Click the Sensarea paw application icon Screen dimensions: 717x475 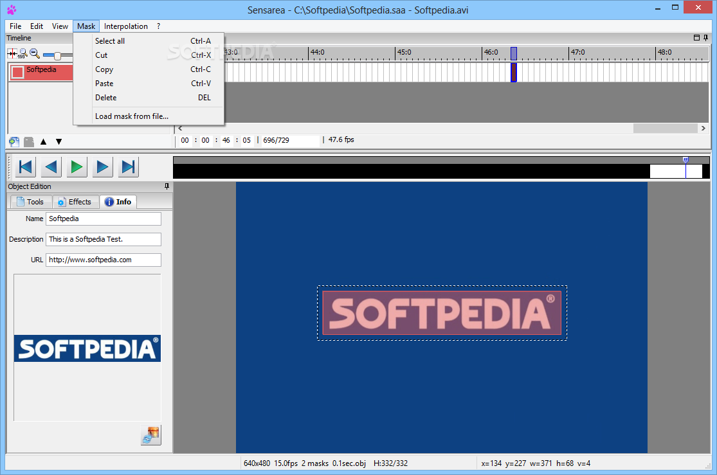click(12, 10)
